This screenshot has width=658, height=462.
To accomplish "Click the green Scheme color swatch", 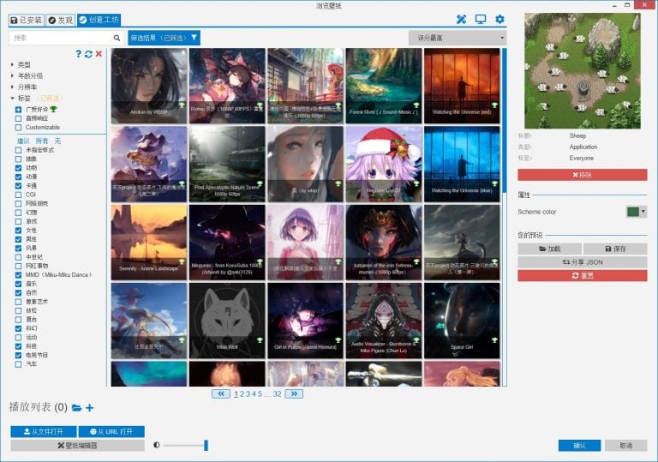I will (x=633, y=212).
